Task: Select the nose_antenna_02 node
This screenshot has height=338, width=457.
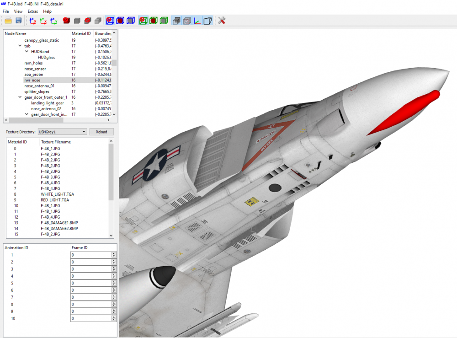Action: (x=46, y=109)
